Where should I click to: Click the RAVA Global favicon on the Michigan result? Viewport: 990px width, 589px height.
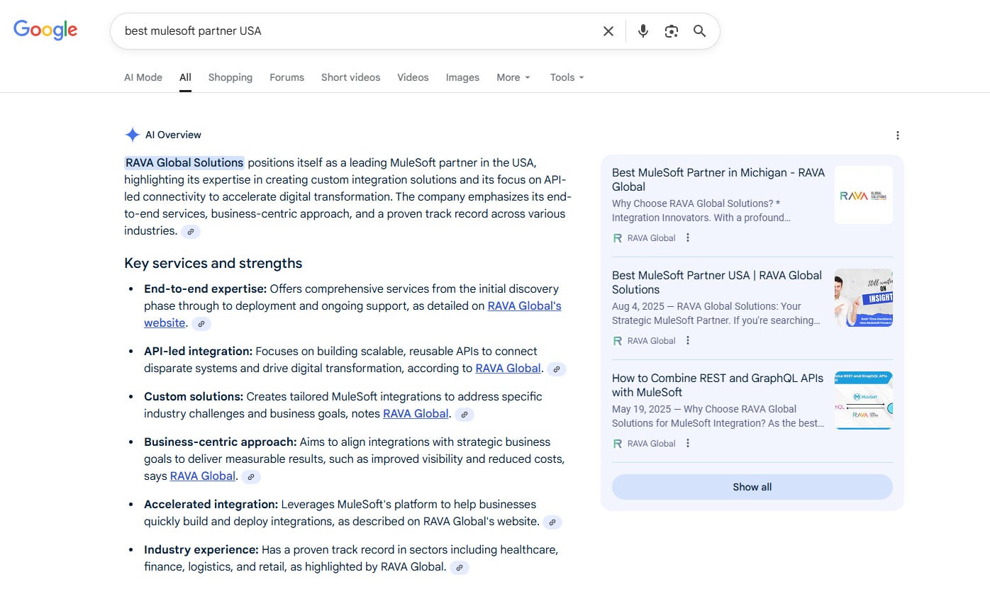[x=616, y=237]
